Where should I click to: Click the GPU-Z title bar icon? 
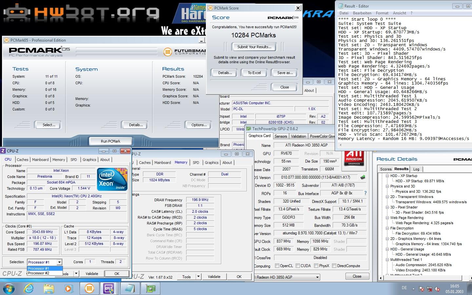[x=249, y=129]
